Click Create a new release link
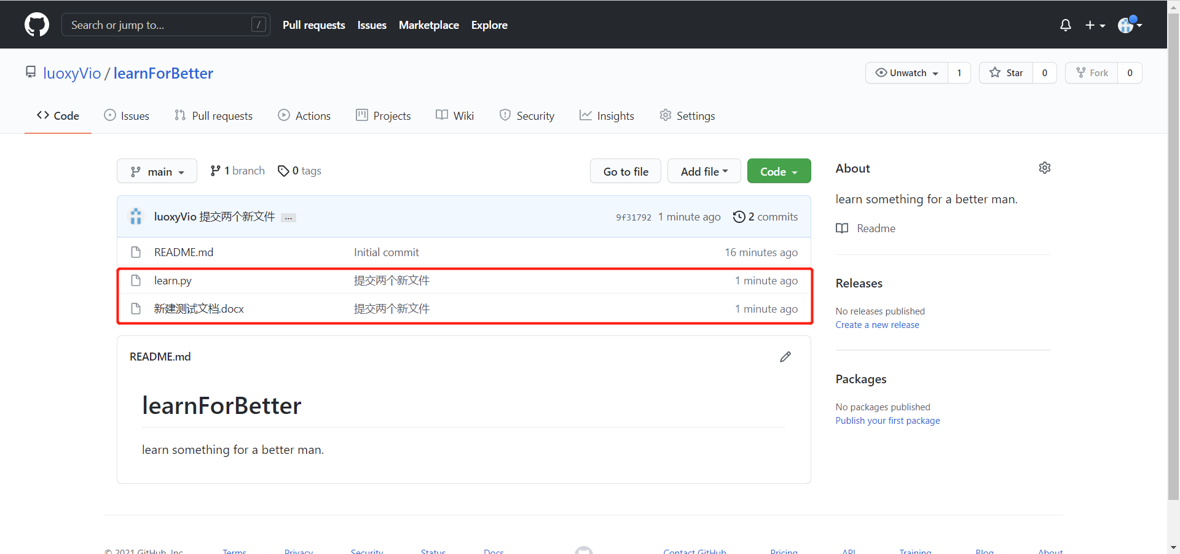The image size is (1180, 554). [877, 325]
